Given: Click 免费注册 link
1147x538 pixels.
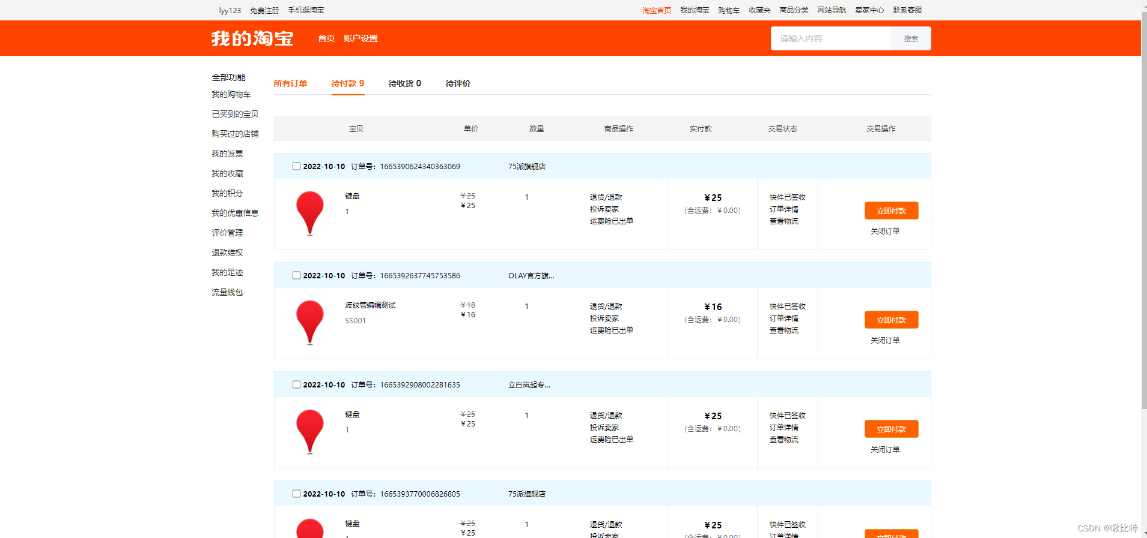Looking at the screenshot, I should 264,10.
